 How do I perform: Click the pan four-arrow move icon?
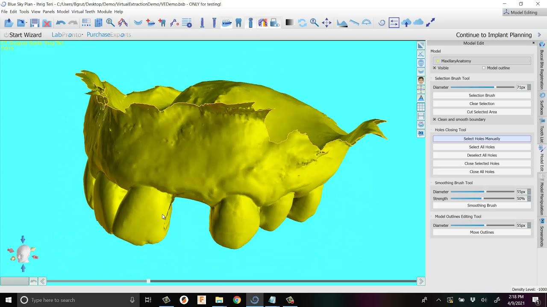[x=326, y=23]
